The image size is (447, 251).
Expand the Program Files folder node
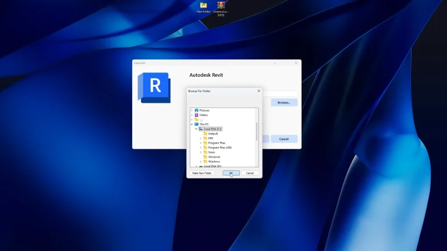coord(201,143)
